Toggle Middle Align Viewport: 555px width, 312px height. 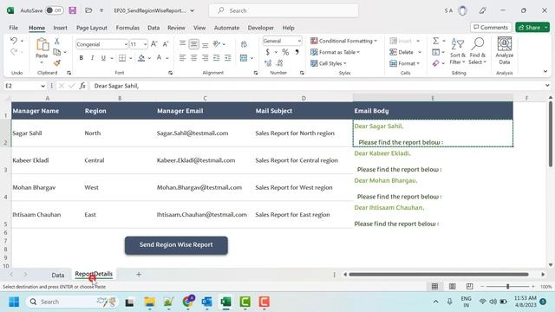coord(193,44)
